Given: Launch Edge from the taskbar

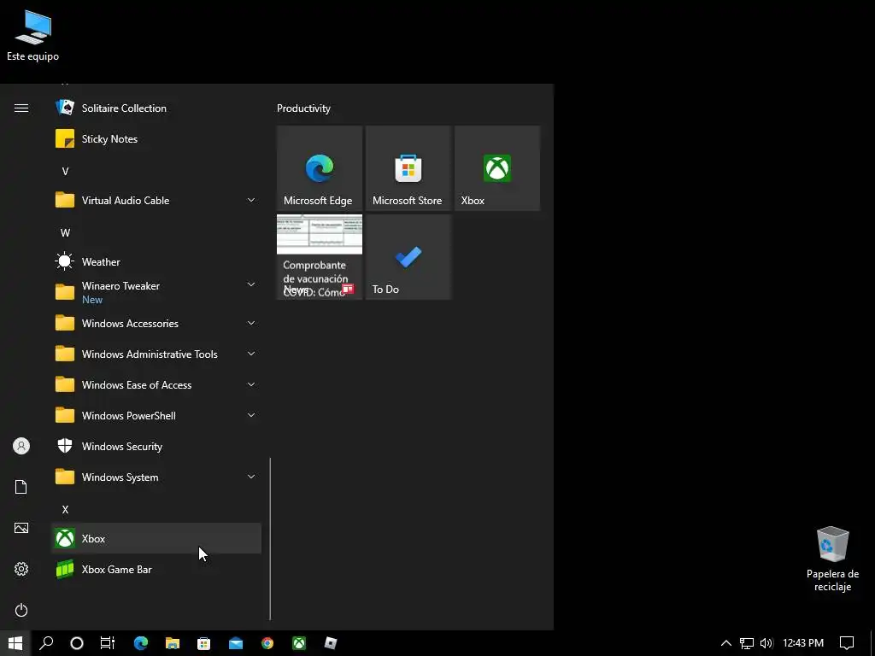Looking at the screenshot, I should [x=141, y=643].
